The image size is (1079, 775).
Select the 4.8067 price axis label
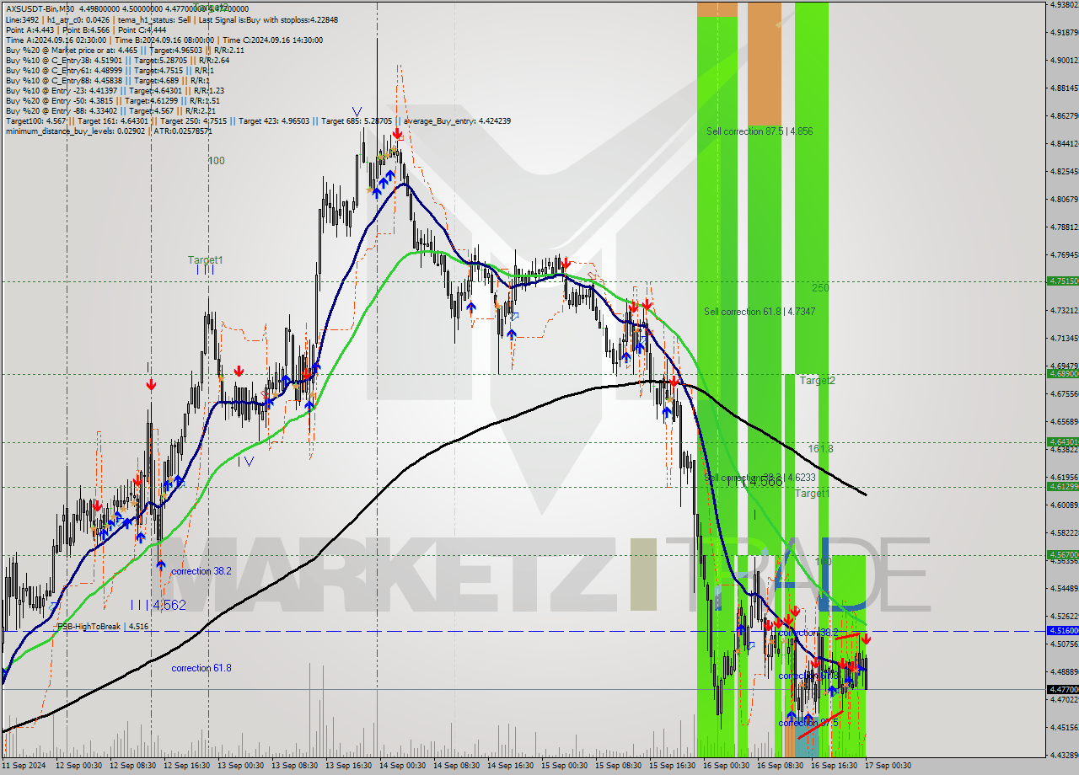1064,199
